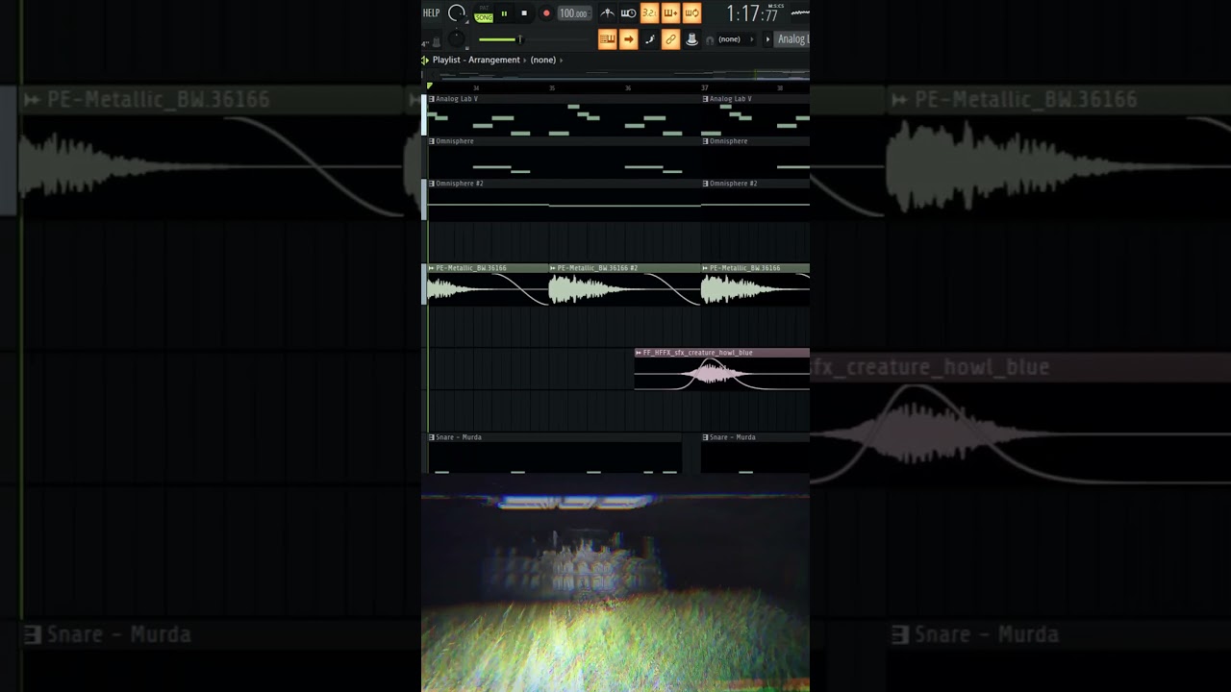This screenshot has height=692, width=1231.
Task: Click the master volume knob
Action: click(457, 13)
